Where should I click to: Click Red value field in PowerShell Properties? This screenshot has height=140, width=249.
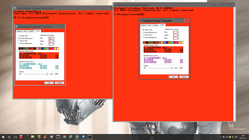[x=50, y=38]
